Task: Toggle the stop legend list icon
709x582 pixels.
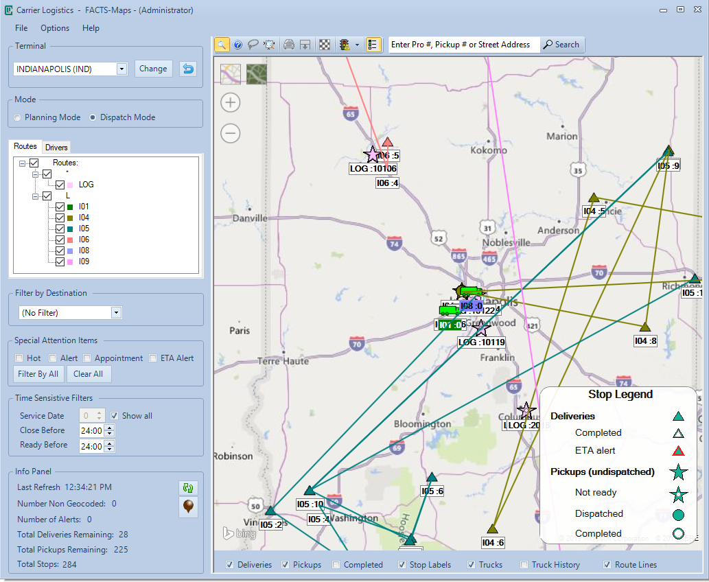Action: (373, 45)
